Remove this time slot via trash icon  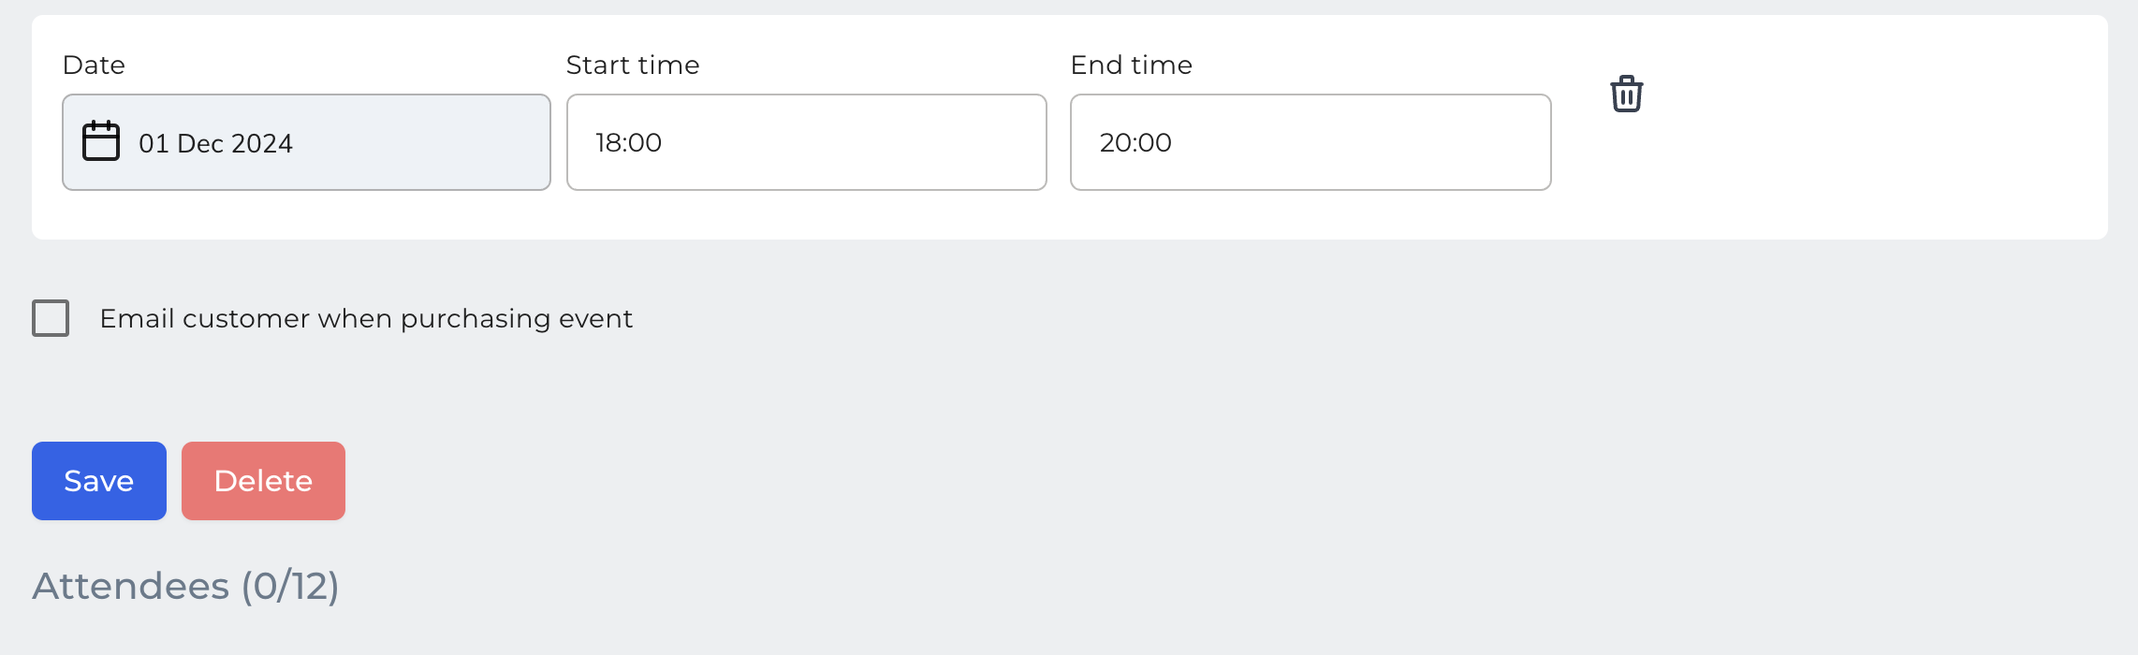[1627, 94]
